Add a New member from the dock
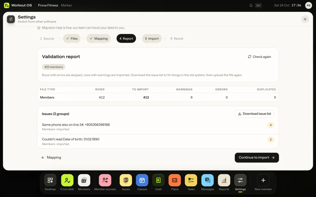This screenshot has height=197, width=316. [263, 180]
